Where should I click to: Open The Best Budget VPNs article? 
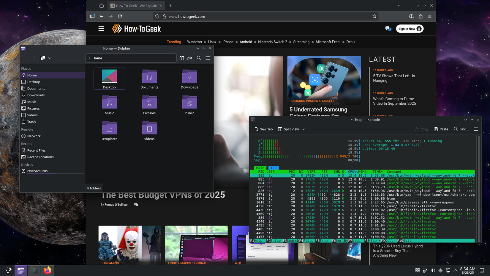[163, 195]
